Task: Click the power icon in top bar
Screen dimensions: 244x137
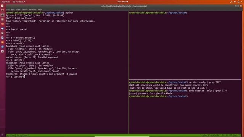Action: click(239, 2)
